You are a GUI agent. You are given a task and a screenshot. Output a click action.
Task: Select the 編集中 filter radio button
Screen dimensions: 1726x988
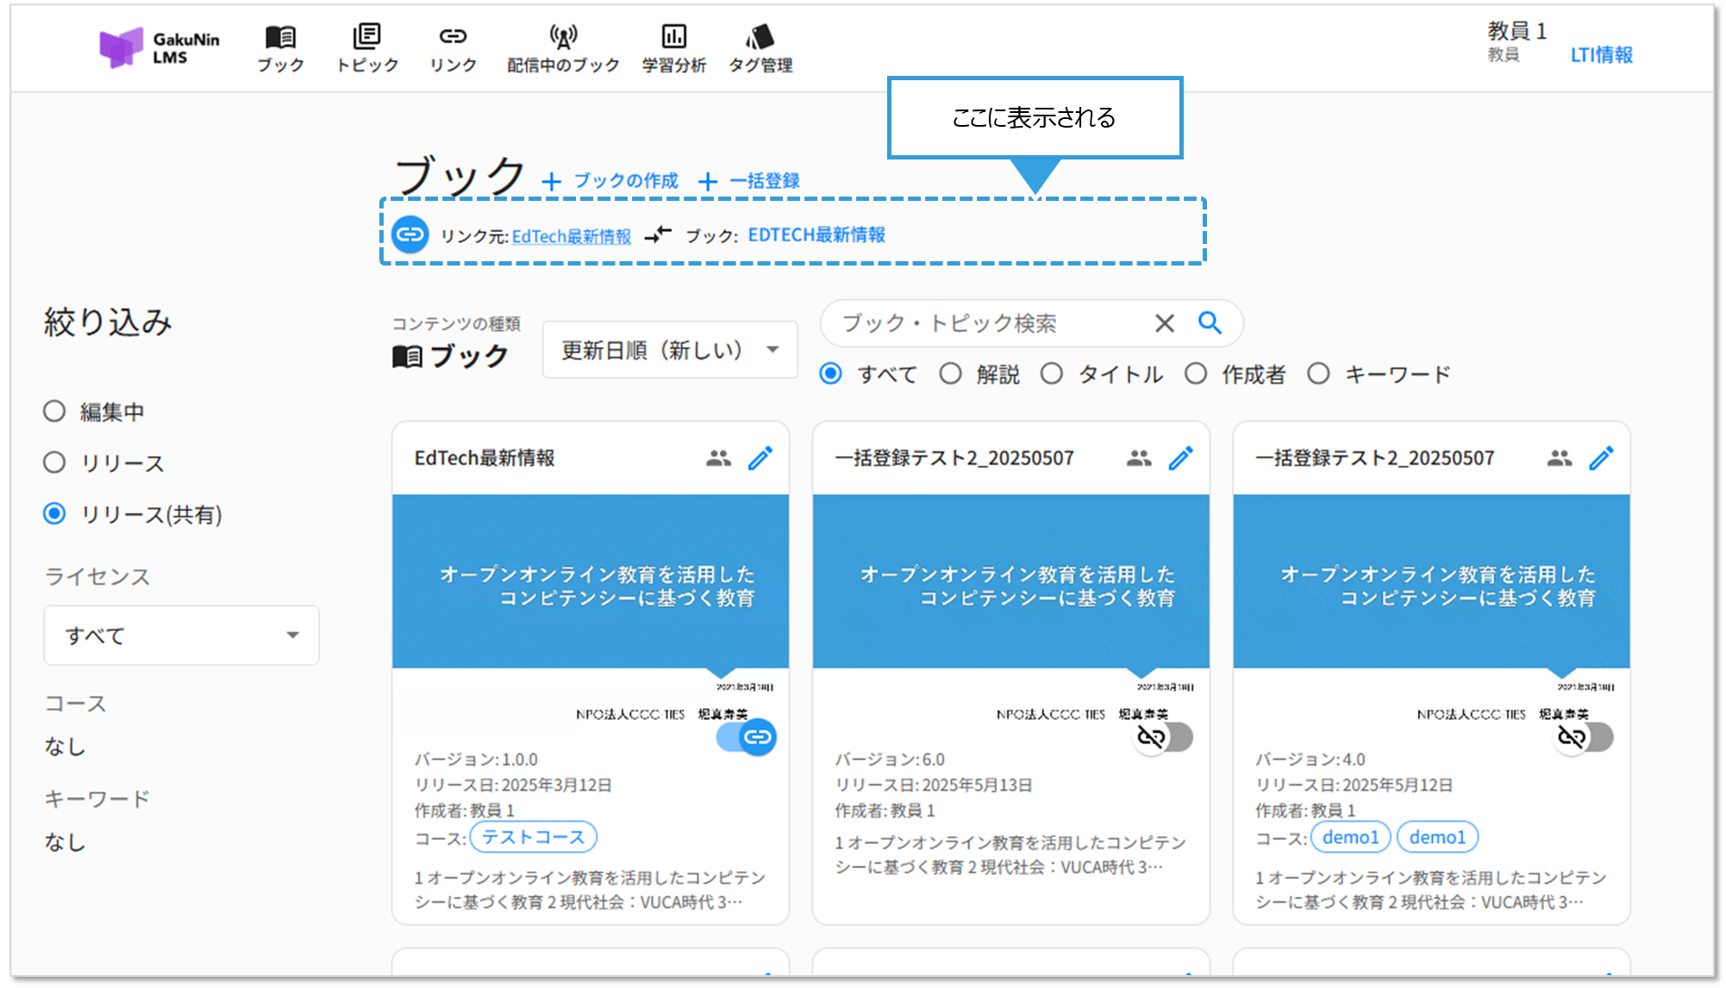click(x=54, y=411)
